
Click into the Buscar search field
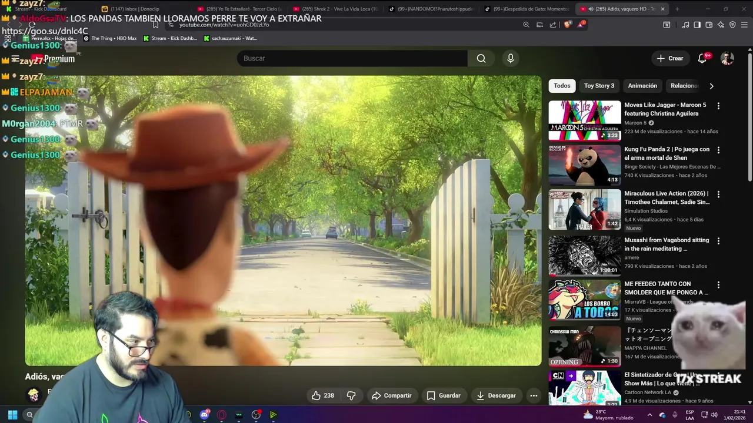point(352,58)
